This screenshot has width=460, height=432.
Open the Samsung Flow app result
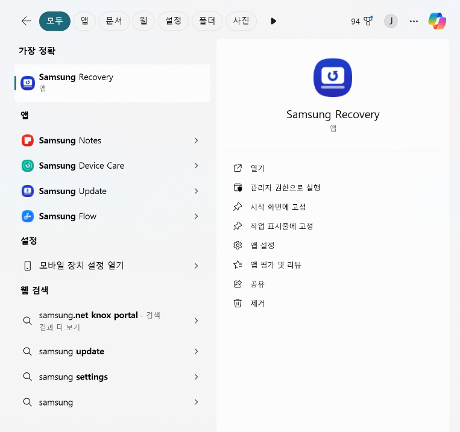(x=112, y=216)
